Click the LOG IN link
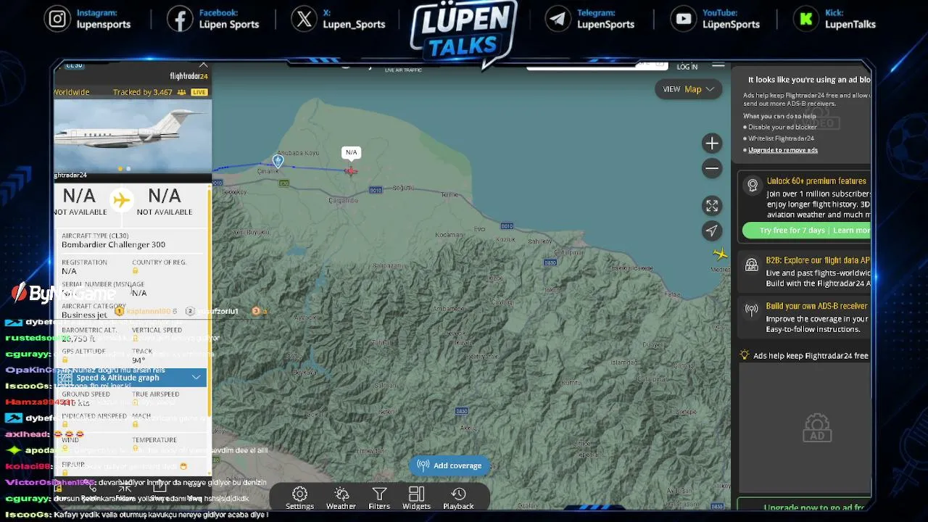The image size is (928, 522). (x=687, y=67)
